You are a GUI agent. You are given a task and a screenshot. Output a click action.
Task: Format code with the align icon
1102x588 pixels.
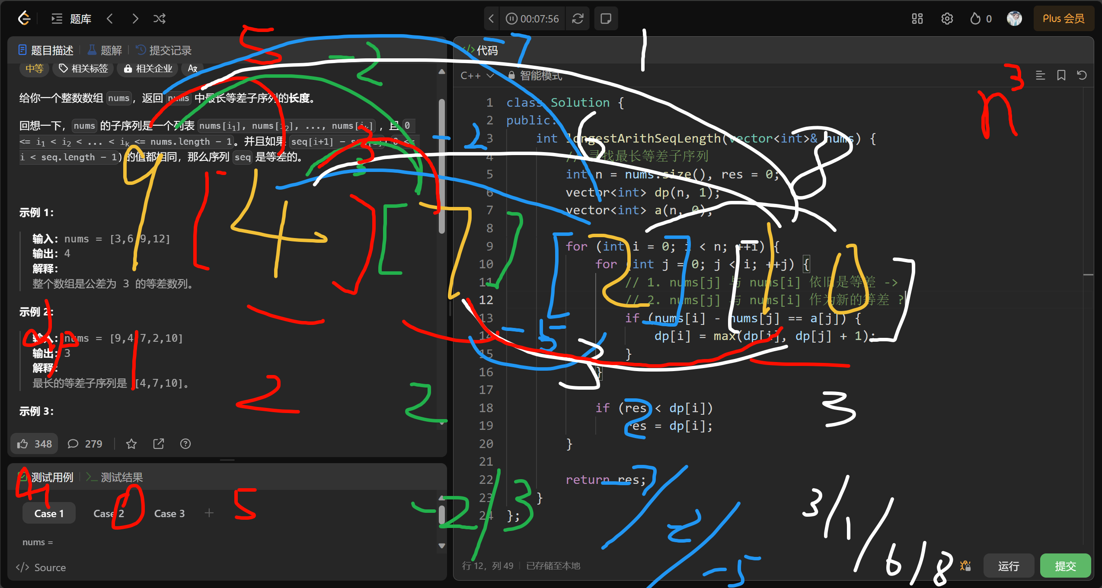click(1040, 76)
